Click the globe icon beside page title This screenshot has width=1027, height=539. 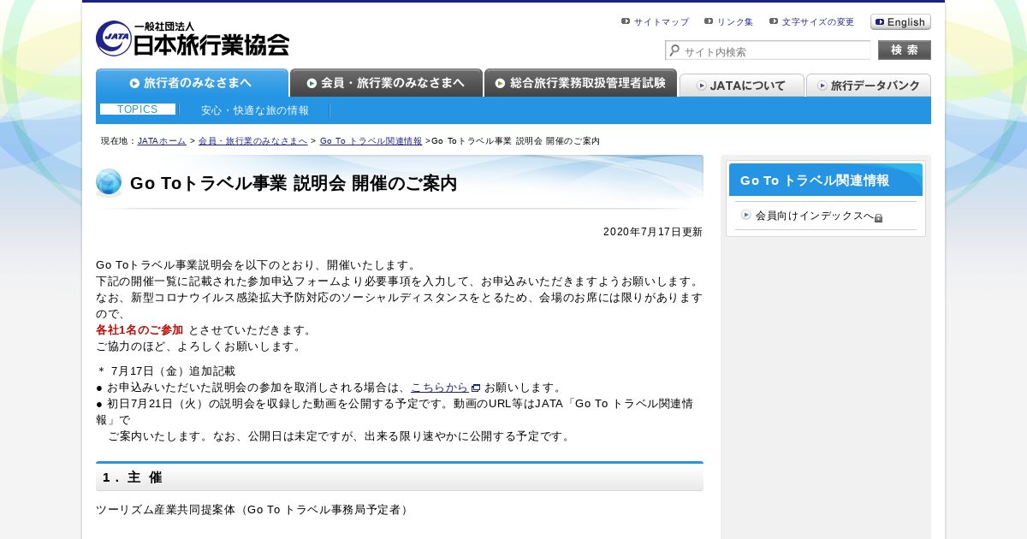tap(109, 182)
